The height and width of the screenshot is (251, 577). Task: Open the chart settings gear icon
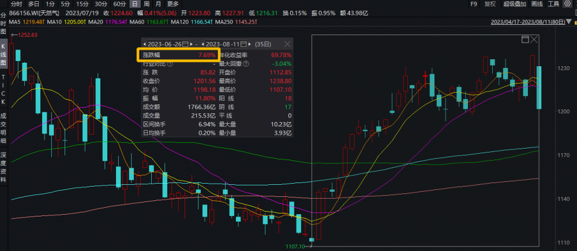tap(567, 4)
